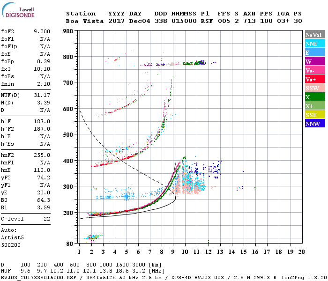Click the 400 km y-axis label
Screen dimensions: 328x281
[68, 161]
